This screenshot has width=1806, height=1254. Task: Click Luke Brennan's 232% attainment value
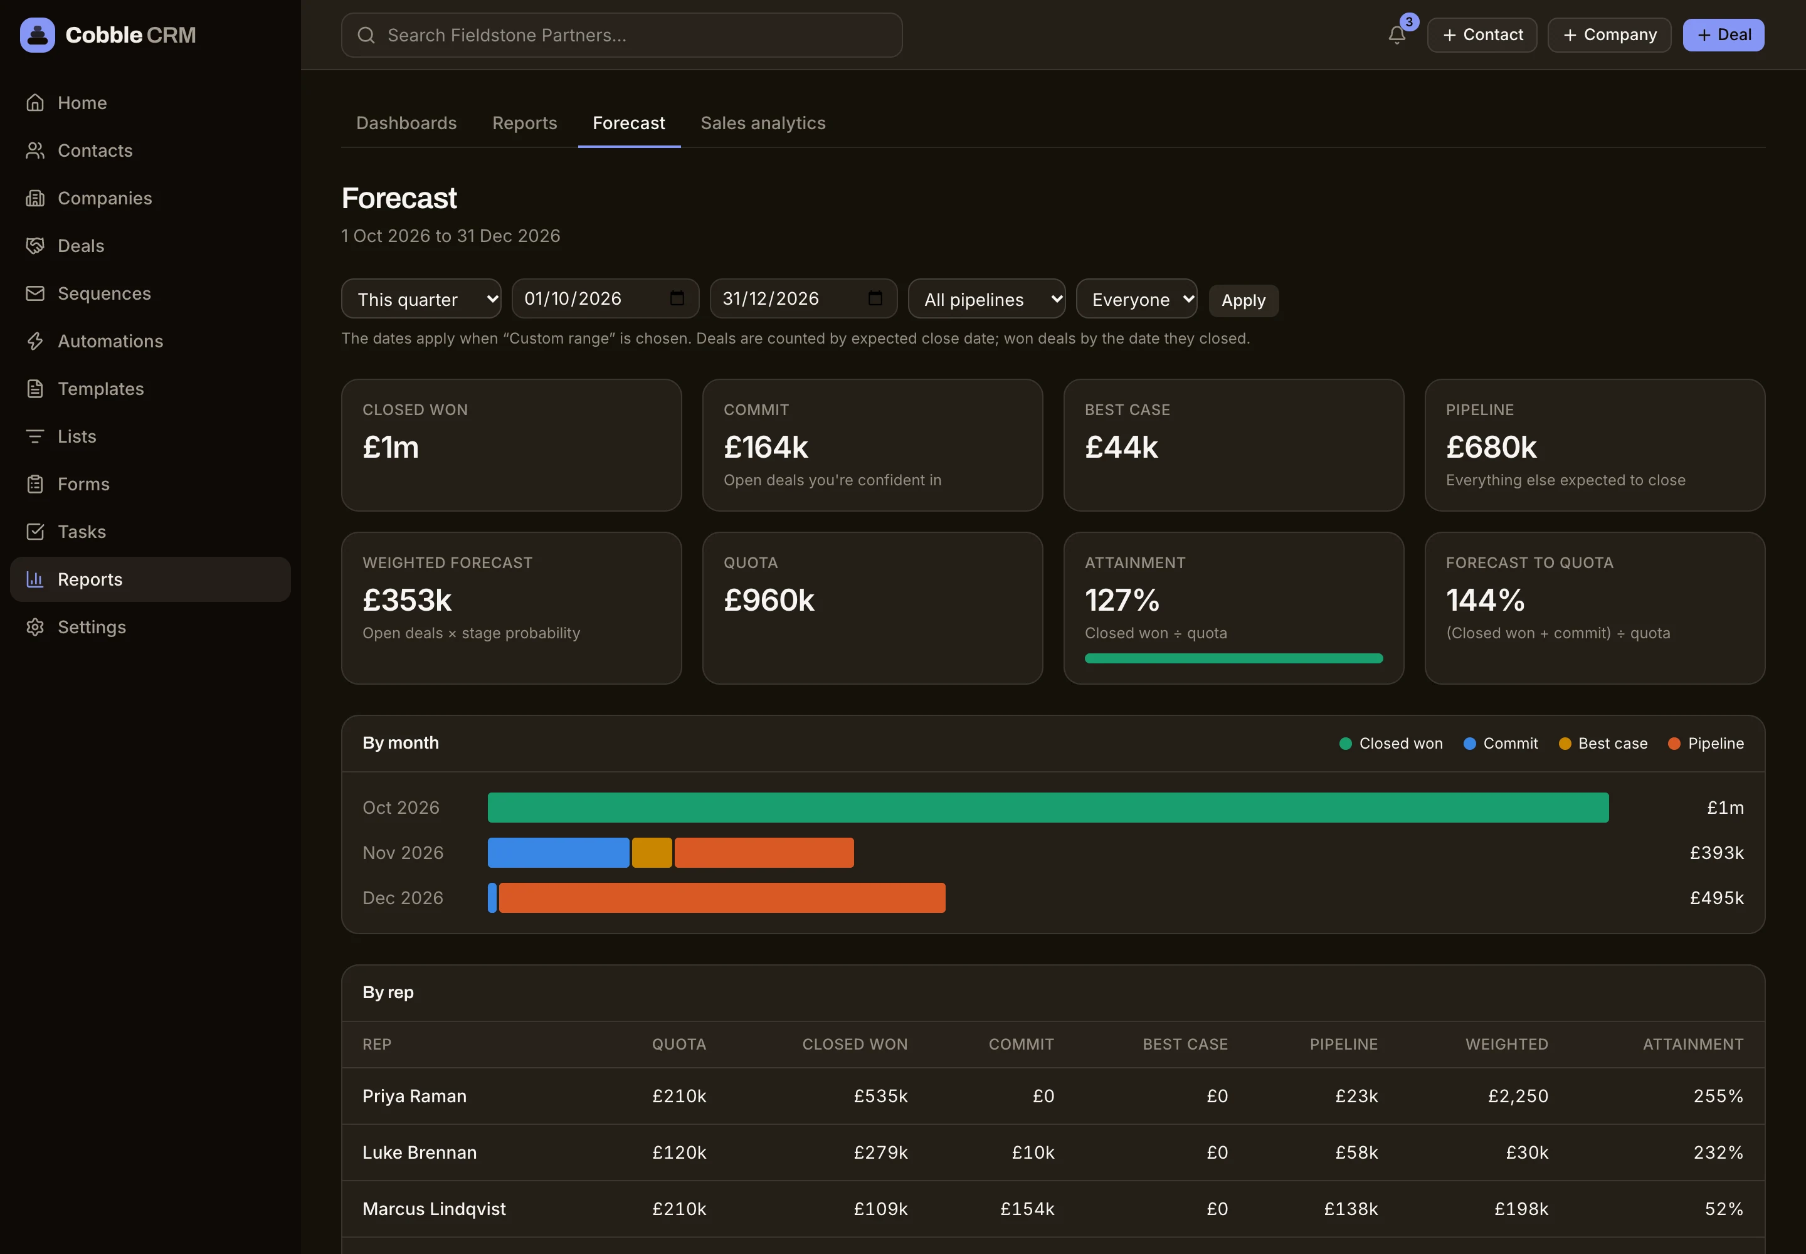[1718, 1152]
